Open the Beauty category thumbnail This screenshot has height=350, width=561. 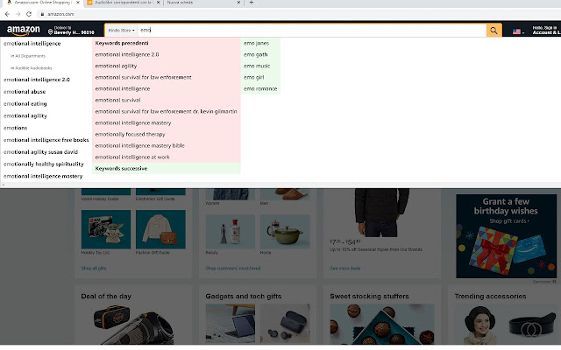[x=231, y=231]
